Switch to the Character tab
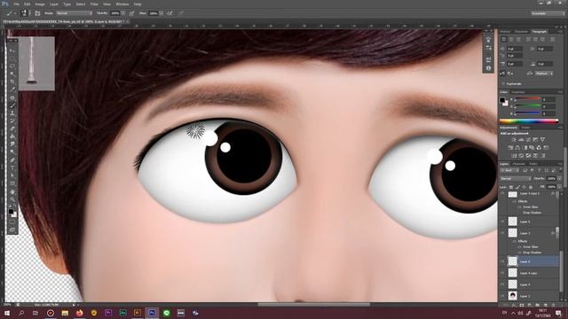 point(521,32)
